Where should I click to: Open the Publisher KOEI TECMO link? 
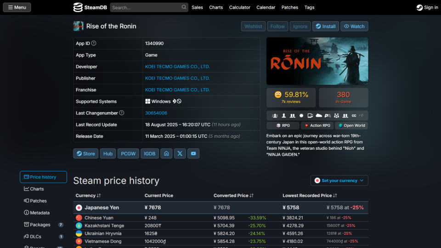click(x=177, y=78)
